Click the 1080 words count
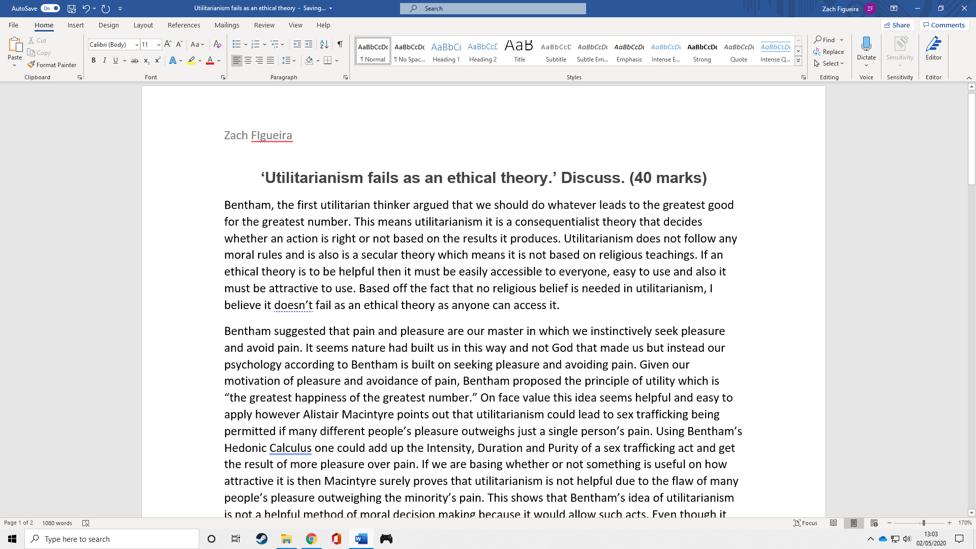Screen dimensions: 976x549 (x=57, y=523)
